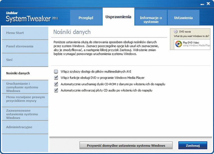The image size is (214, 154).
Task: Click the DVD movie disc icon
Action: pos(176,31)
